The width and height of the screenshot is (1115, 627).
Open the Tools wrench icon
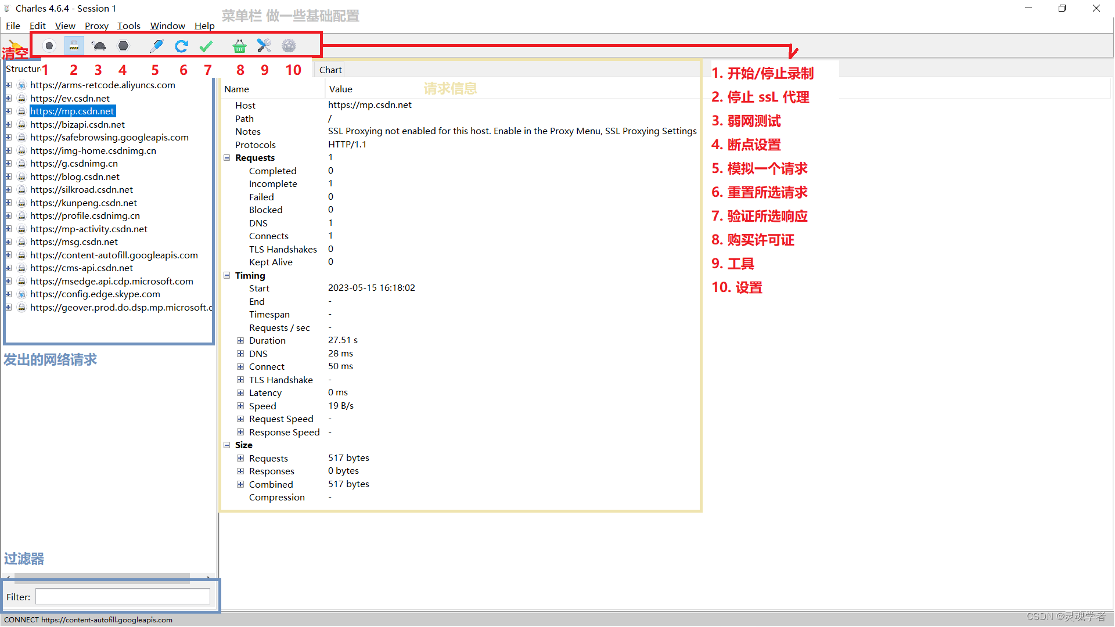[264, 46]
